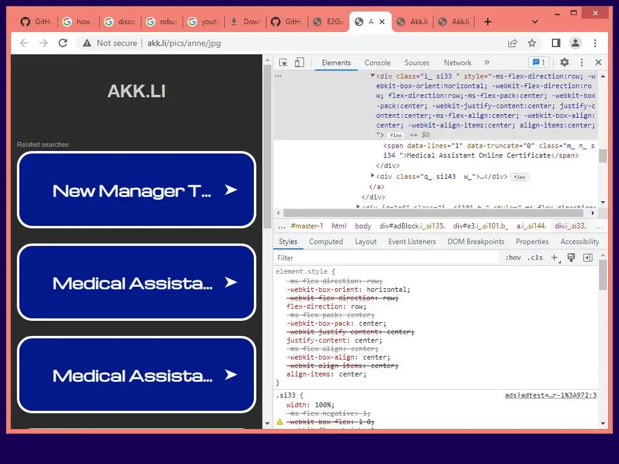Viewport: 619px width, 464px height.
Task: Toggle the :hov element state button
Action: click(513, 257)
